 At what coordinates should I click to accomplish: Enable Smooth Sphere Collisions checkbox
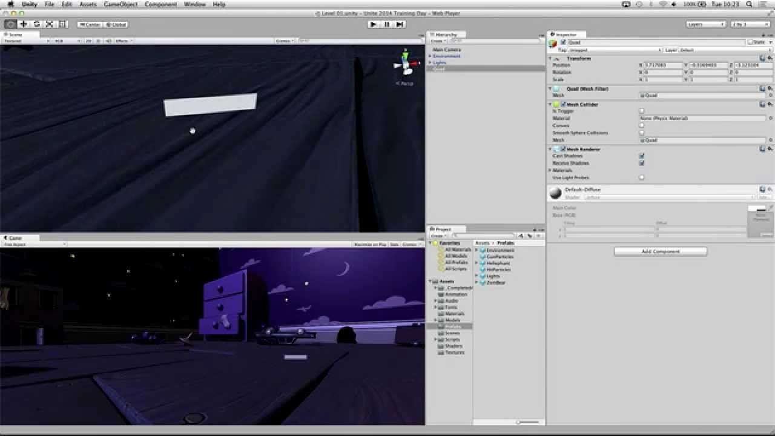pyautogui.click(x=642, y=133)
